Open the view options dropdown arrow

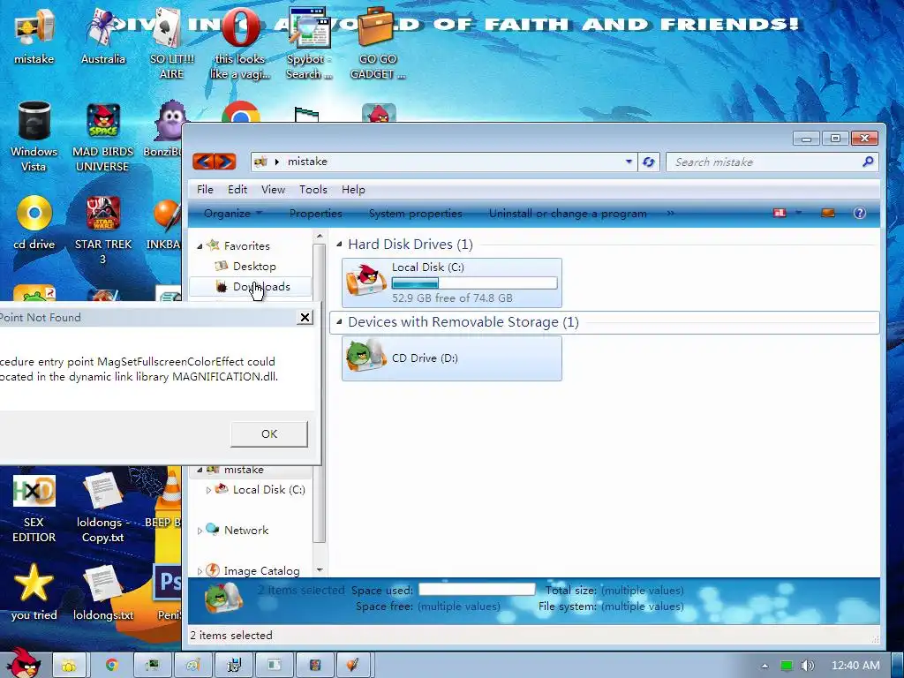798,213
